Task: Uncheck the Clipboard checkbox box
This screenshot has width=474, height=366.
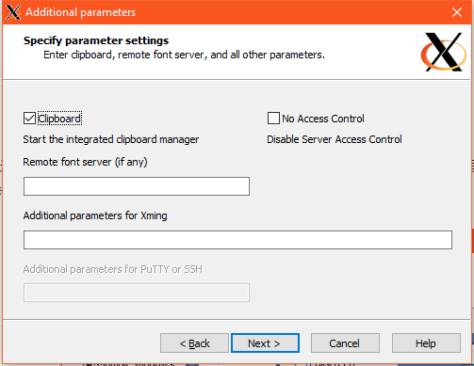Action: pyautogui.click(x=29, y=119)
